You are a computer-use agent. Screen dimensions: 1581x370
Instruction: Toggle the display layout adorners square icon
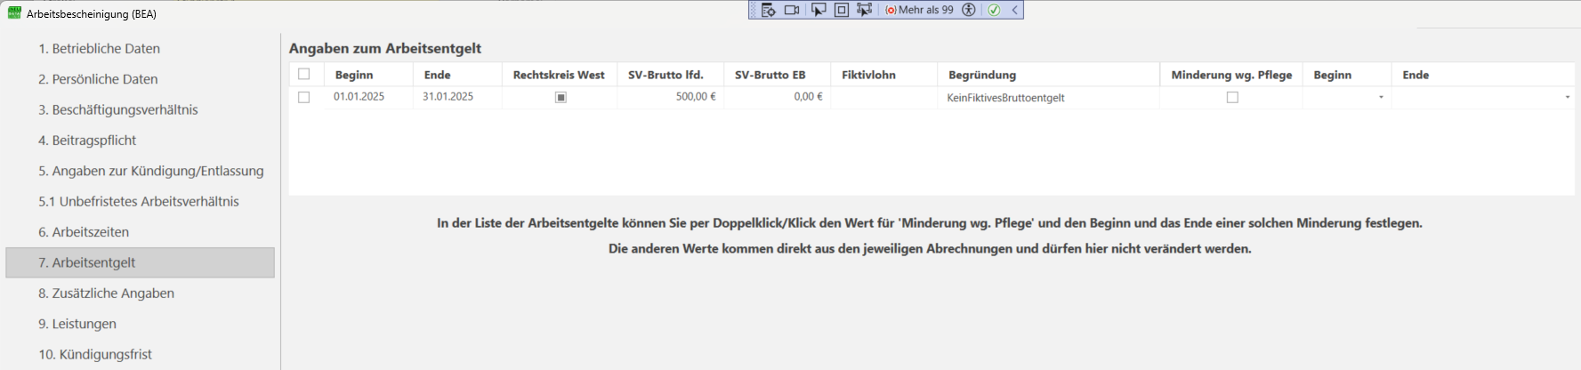coord(842,10)
